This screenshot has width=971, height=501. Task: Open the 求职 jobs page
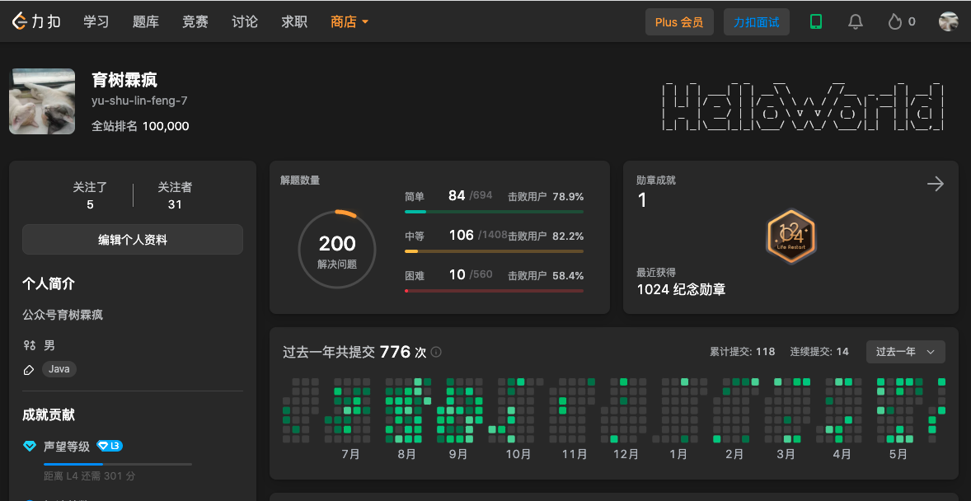point(294,21)
